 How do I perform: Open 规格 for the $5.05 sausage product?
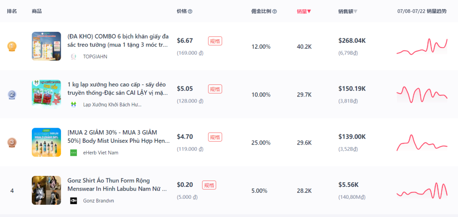pyautogui.click(x=215, y=89)
